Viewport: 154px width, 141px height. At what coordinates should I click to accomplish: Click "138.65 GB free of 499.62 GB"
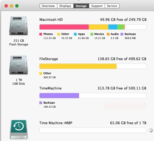[x=122, y=59]
